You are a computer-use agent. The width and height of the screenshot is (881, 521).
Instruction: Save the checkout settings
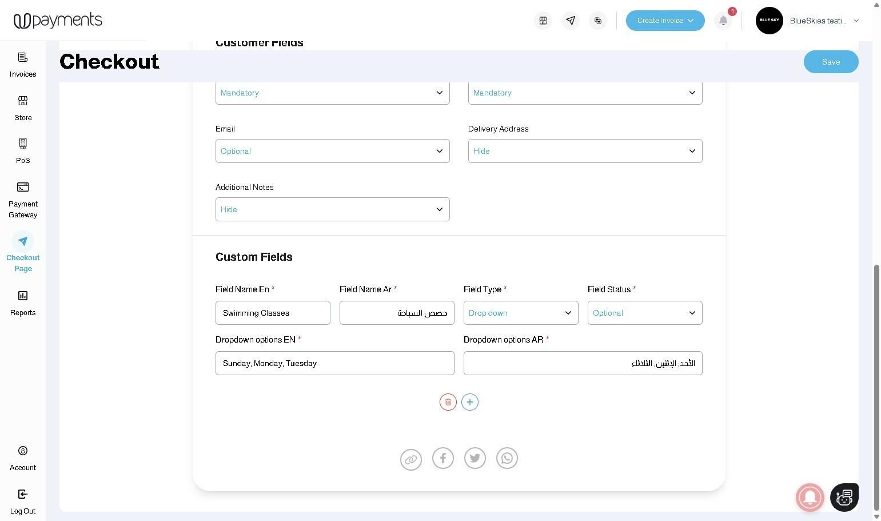(831, 62)
